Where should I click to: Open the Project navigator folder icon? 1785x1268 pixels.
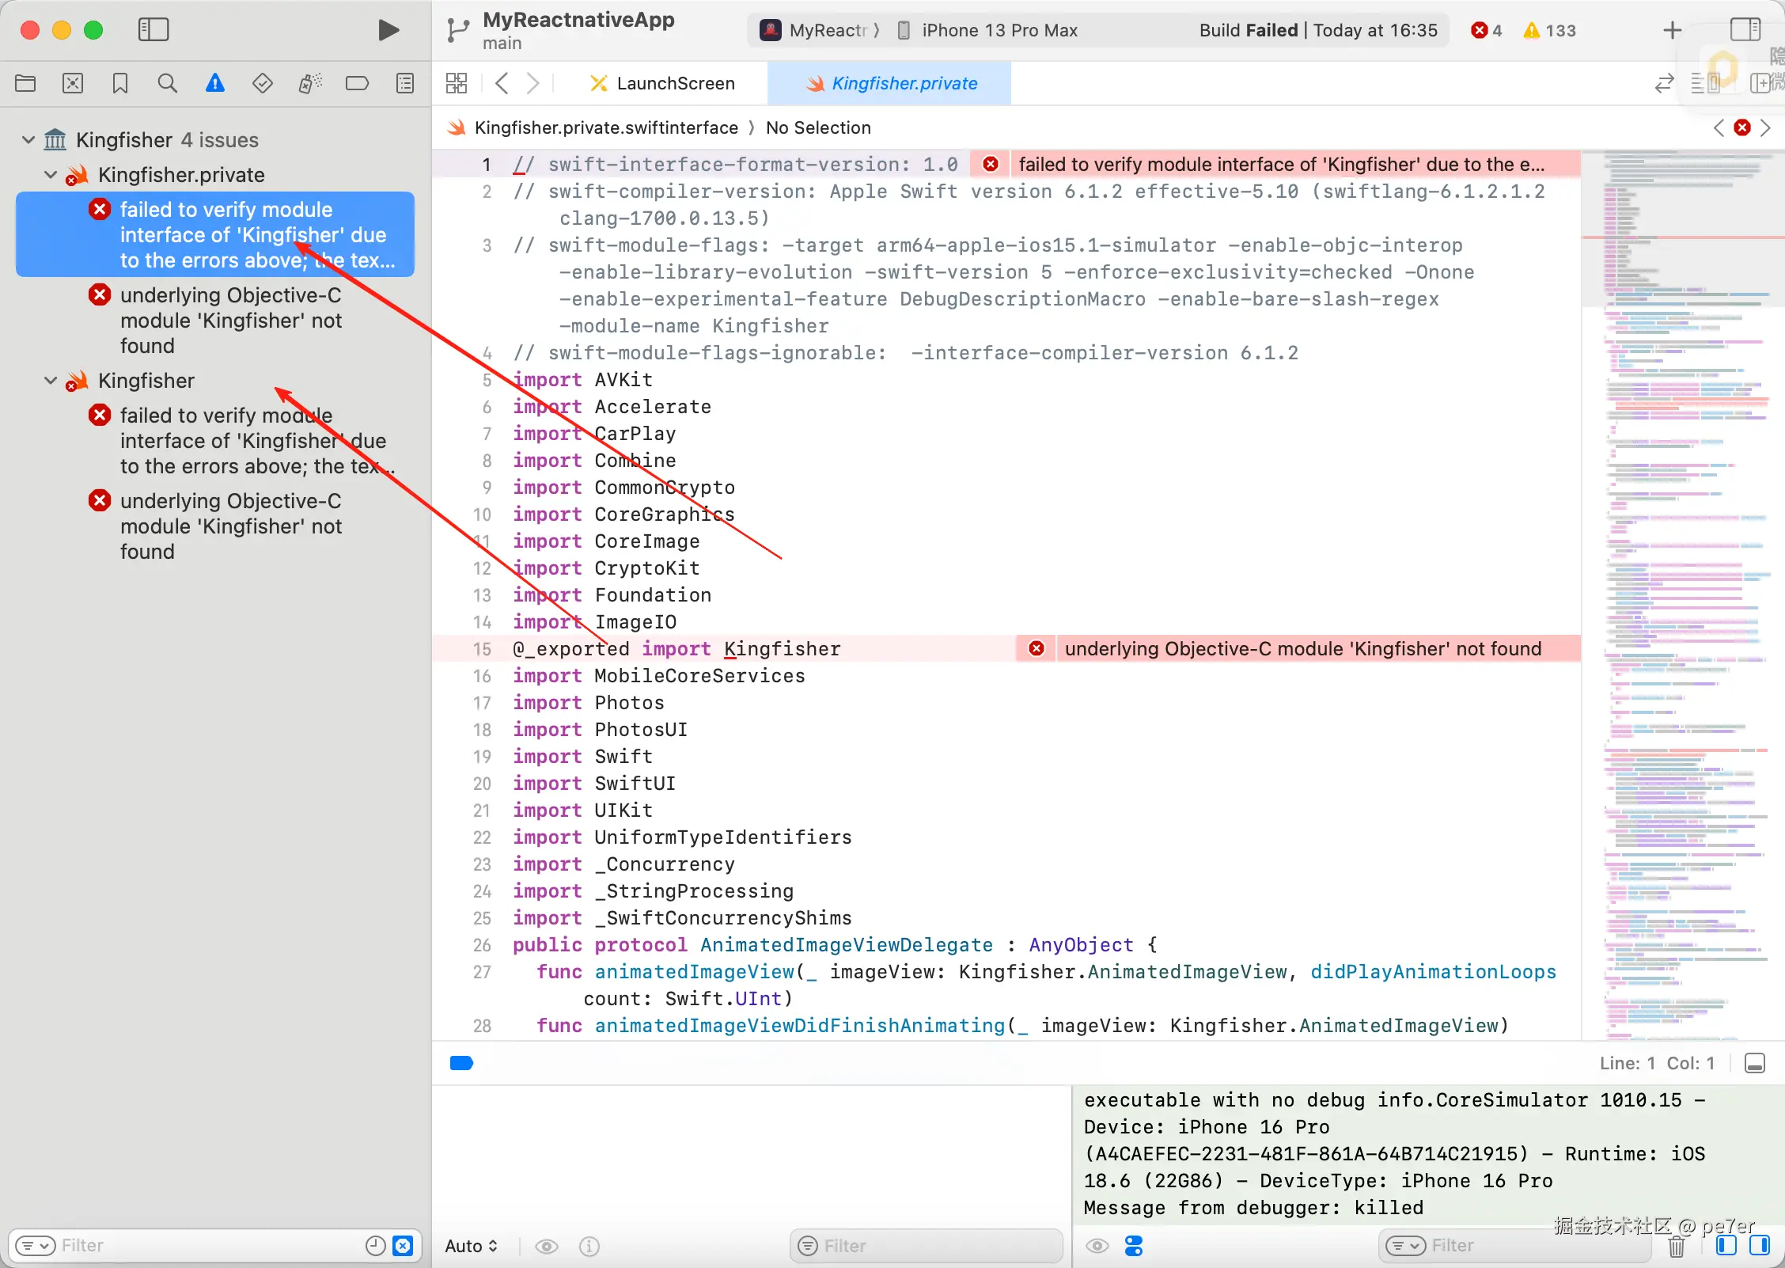25,83
